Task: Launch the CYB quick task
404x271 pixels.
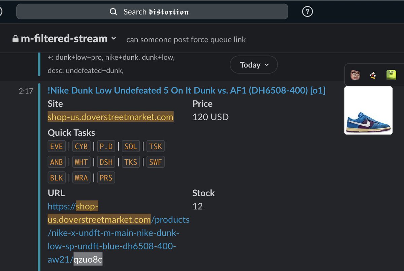Action: (x=81, y=146)
